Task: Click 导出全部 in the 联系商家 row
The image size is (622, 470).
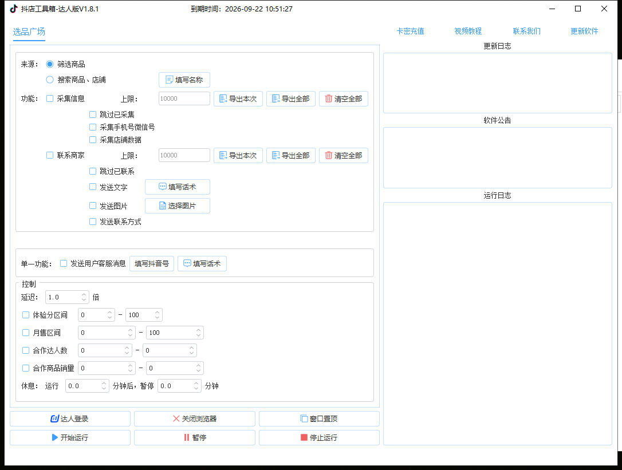Action: tap(291, 156)
